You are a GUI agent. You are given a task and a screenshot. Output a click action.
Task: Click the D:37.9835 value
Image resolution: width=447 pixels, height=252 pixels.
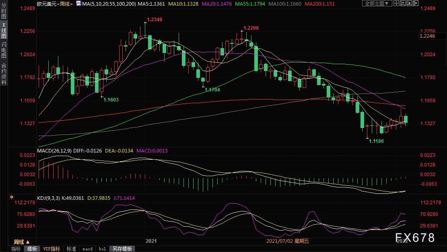point(99,198)
